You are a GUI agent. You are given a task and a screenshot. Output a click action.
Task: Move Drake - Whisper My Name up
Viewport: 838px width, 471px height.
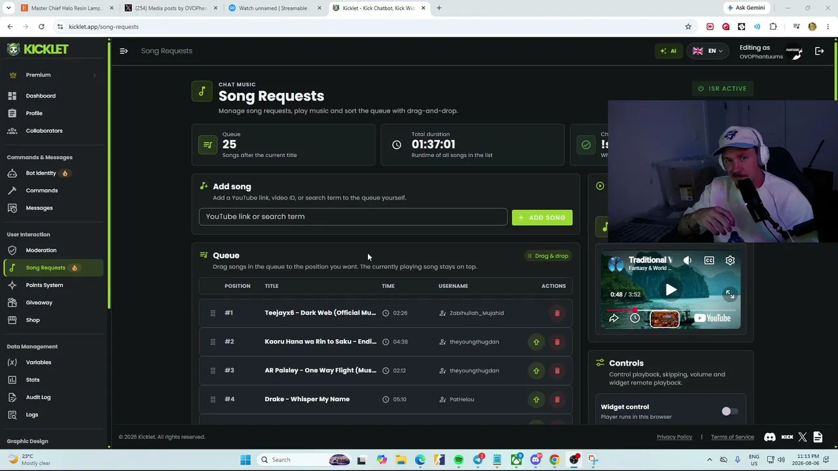[536, 400]
